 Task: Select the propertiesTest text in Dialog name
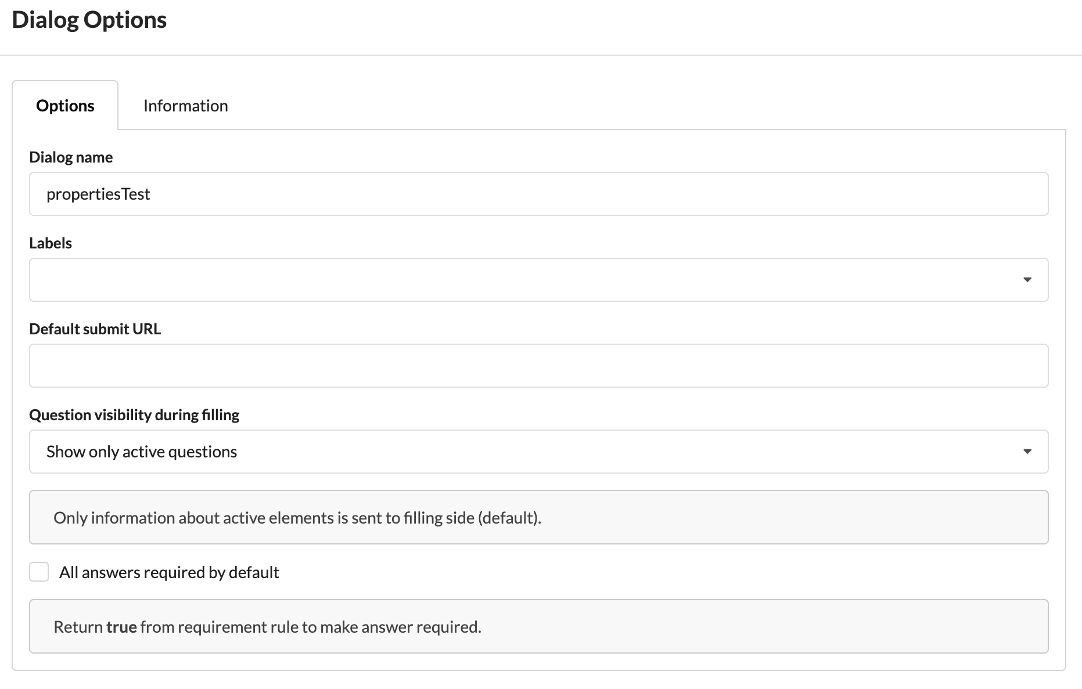click(98, 193)
